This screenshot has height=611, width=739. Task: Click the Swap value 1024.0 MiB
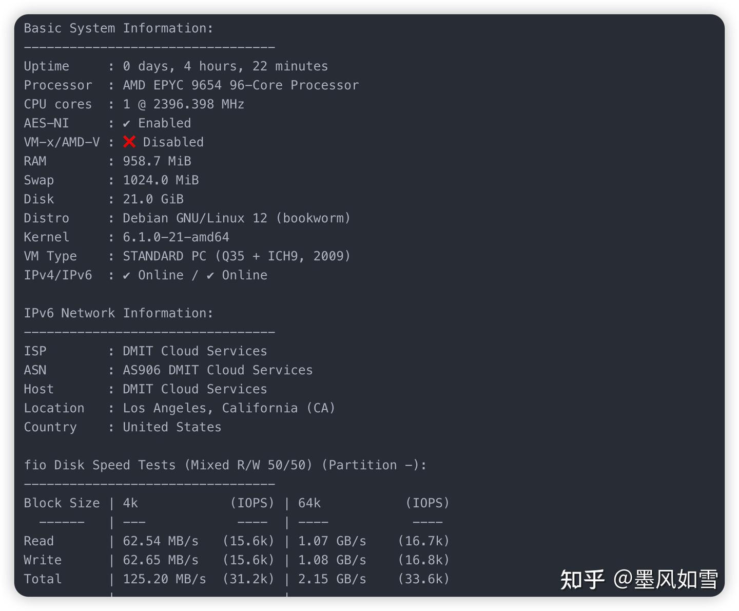161,180
